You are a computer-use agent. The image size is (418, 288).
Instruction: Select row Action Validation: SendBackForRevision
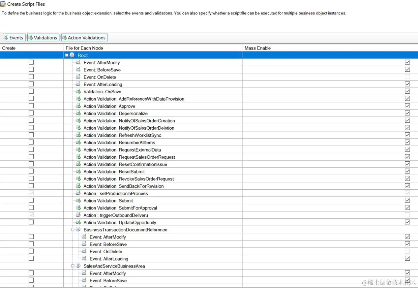point(124,186)
